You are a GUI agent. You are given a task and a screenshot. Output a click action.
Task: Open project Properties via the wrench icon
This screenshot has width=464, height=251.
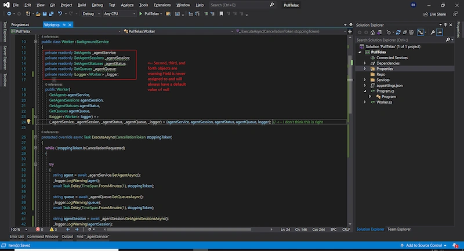pos(433,32)
